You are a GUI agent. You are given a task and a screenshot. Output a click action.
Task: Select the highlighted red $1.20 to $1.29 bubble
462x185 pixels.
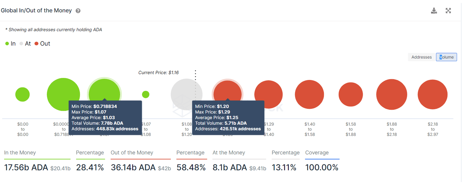point(227,90)
